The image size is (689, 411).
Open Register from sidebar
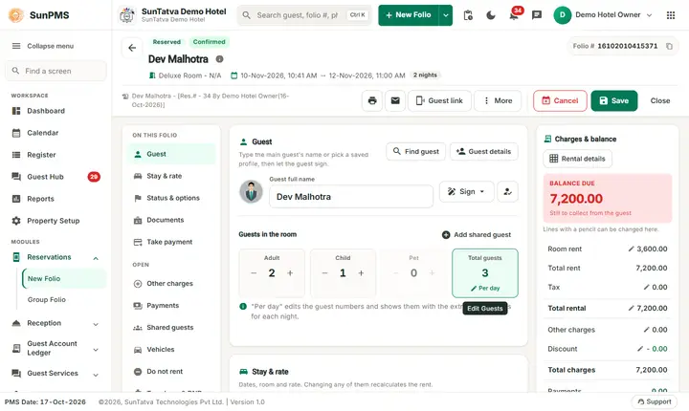click(56, 155)
